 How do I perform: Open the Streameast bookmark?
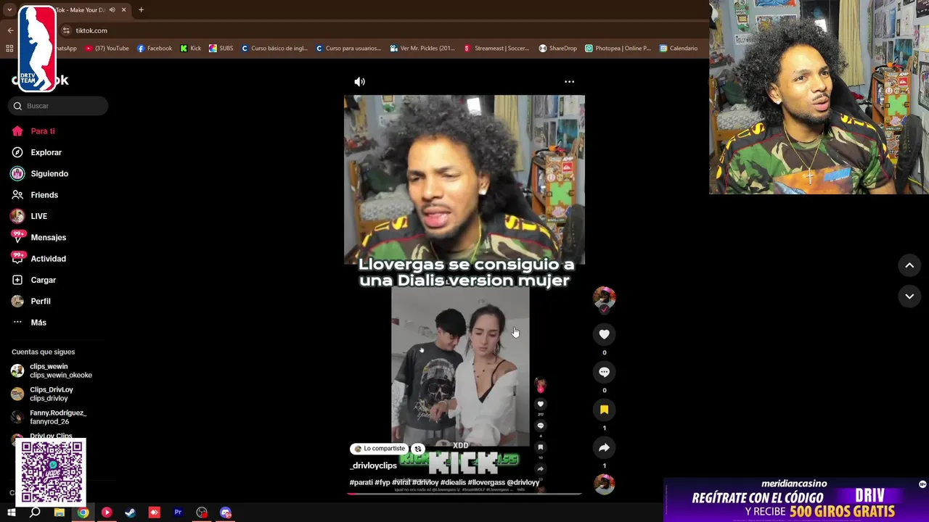pos(497,49)
